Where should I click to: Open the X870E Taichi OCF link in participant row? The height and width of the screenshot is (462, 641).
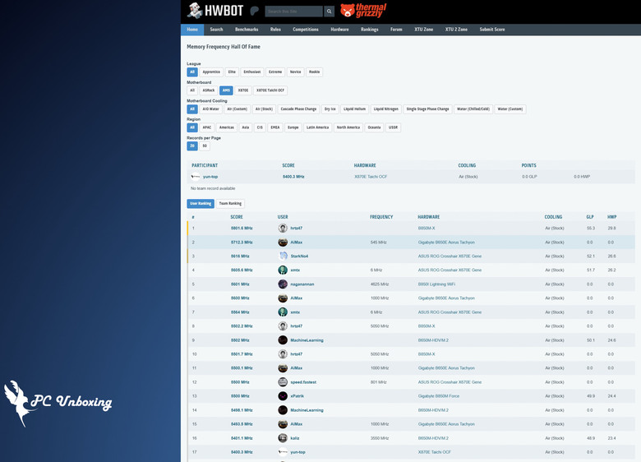(x=371, y=177)
